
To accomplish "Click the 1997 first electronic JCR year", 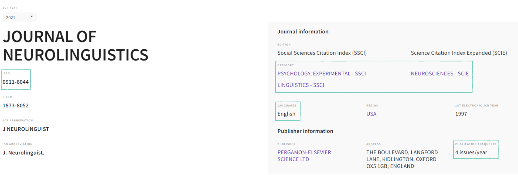I will click(461, 114).
